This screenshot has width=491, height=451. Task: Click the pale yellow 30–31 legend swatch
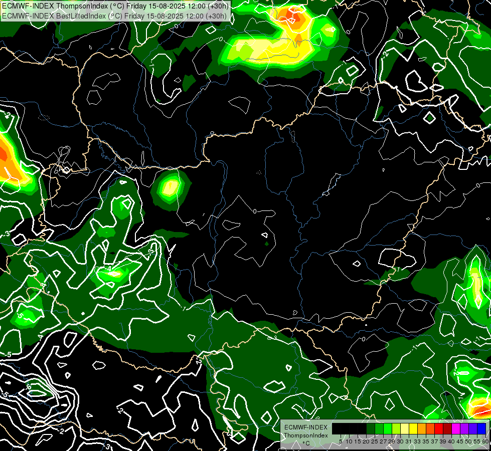tap(405, 429)
